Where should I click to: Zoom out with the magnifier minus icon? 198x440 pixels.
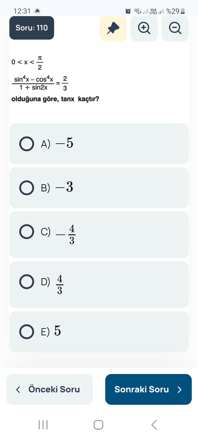(x=175, y=28)
